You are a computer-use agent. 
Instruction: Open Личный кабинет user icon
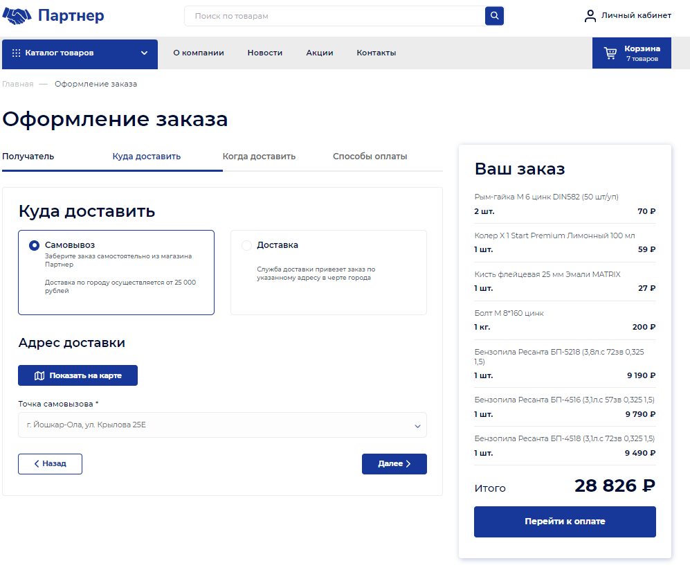tap(590, 16)
